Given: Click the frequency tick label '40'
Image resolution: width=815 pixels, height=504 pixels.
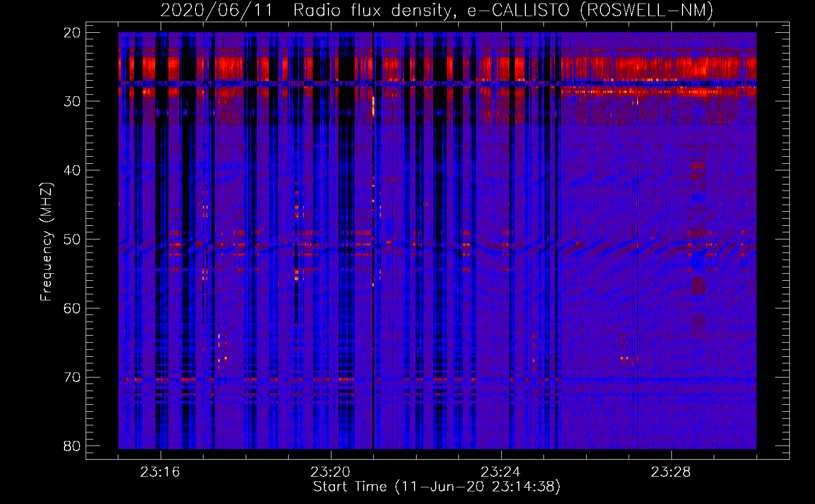Looking at the screenshot, I should [x=72, y=170].
